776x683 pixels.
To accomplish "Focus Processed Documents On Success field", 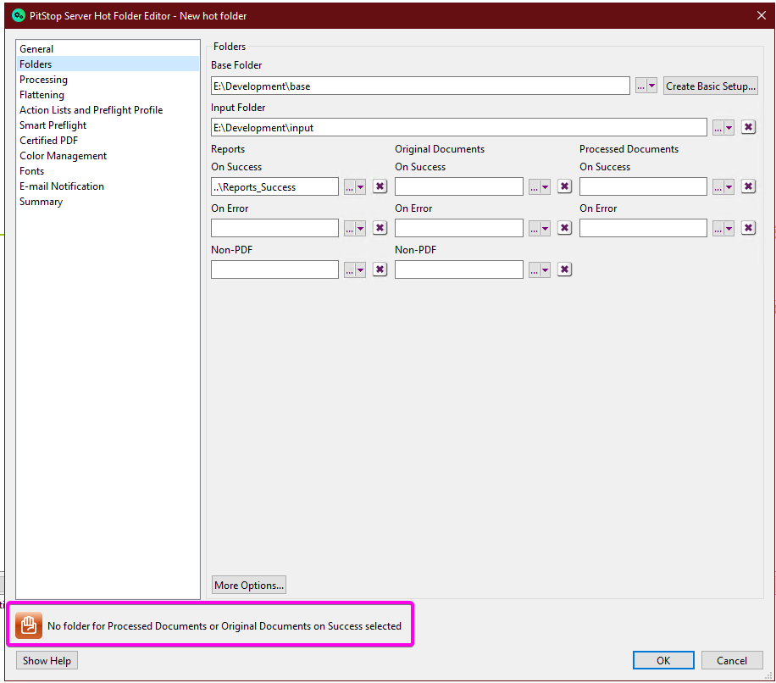I will pos(643,187).
